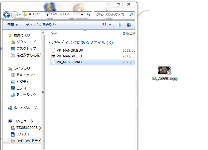
Task: Click the film strip icon for ビデオ
Action: pos(13,88)
